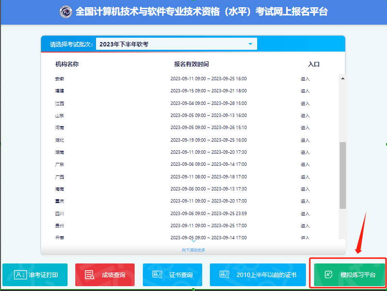The width and height of the screenshot is (387, 291).
Task: Click the admission ticket icon on 准考证打印 button
Action: pyautogui.click(x=19, y=274)
